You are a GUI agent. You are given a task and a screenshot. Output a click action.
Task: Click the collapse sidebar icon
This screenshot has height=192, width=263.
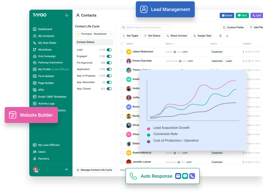tap(67, 169)
